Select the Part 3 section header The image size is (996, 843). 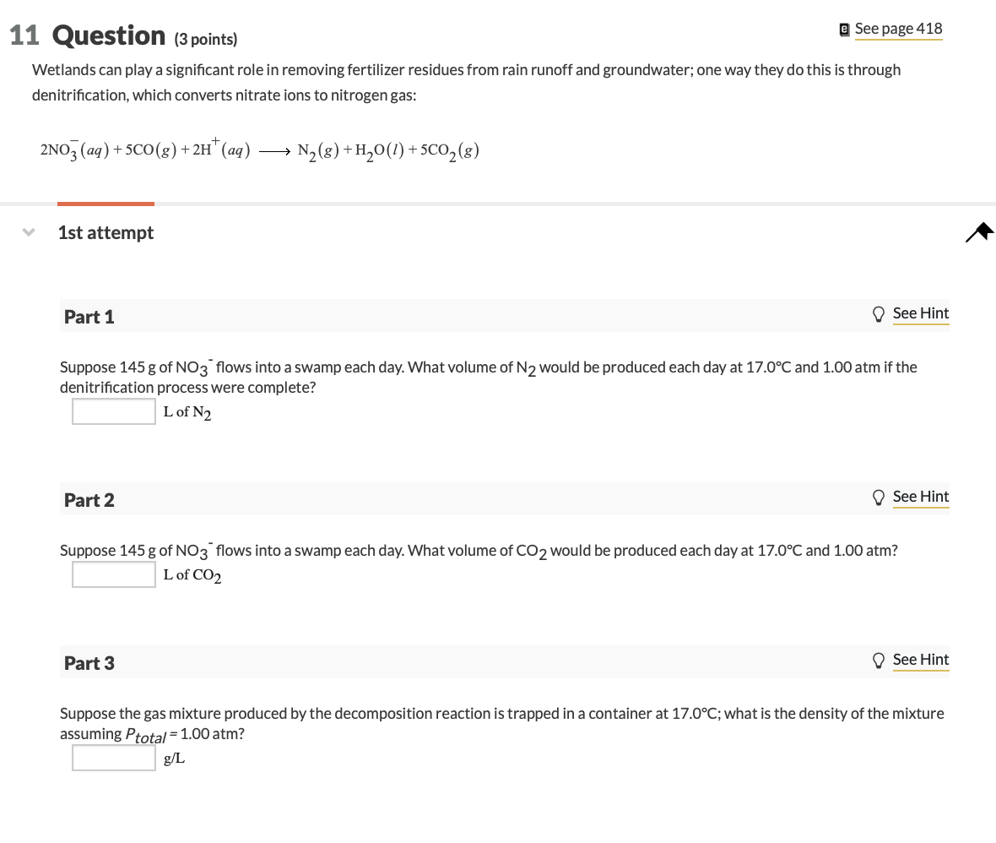click(x=89, y=662)
